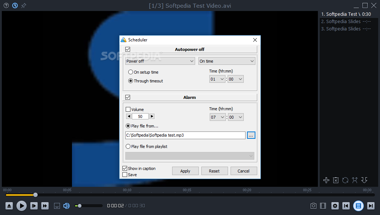Select Through timeout radio button
The width and height of the screenshot is (380, 215).
coord(131,81)
